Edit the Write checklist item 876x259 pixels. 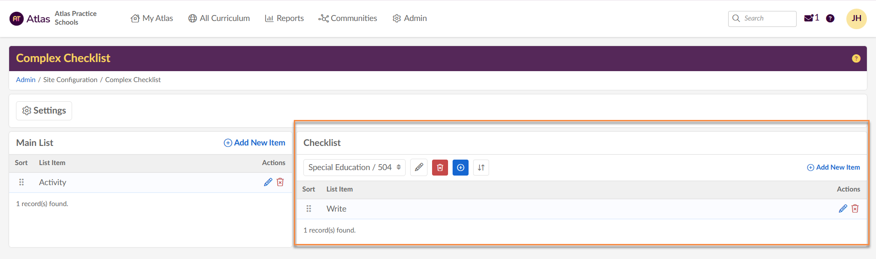(843, 208)
